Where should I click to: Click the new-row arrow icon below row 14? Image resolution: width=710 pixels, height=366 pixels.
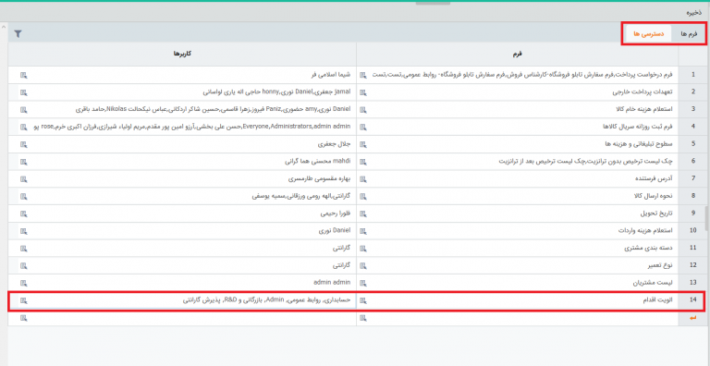pos(692,319)
